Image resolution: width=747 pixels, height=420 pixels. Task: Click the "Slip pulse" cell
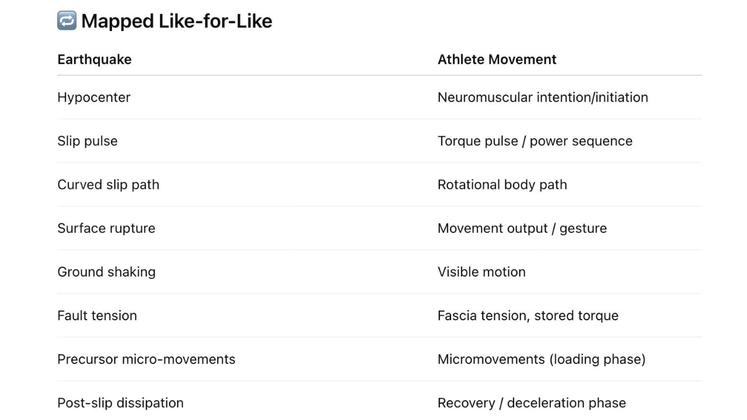[88, 141]
